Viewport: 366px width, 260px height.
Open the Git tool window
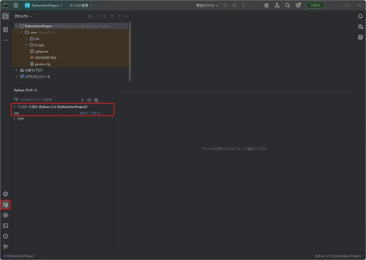(x=6, y=247)
